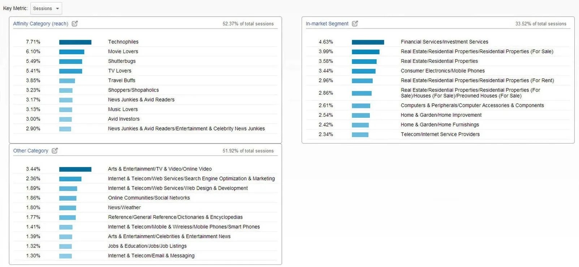Select the News/Weather category
Viewport: 579px width, 267px height.
click(124, 207)
